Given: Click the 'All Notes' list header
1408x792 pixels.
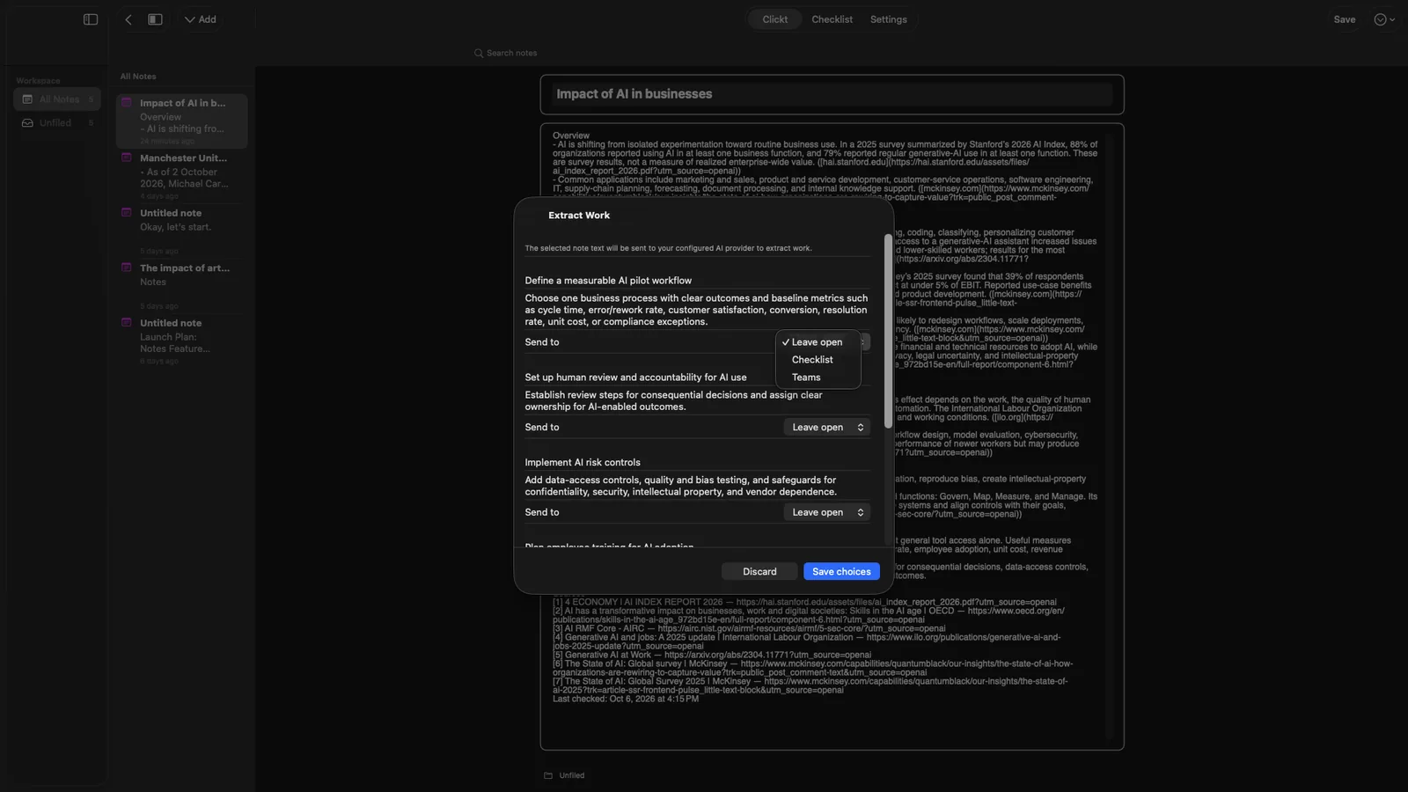Looking at the screenshot, I should point(138,77).
